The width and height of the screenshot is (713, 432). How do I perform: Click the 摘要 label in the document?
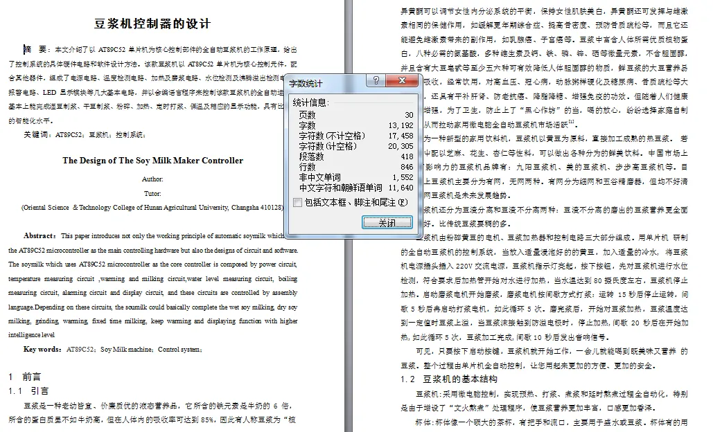pos(33,48)
